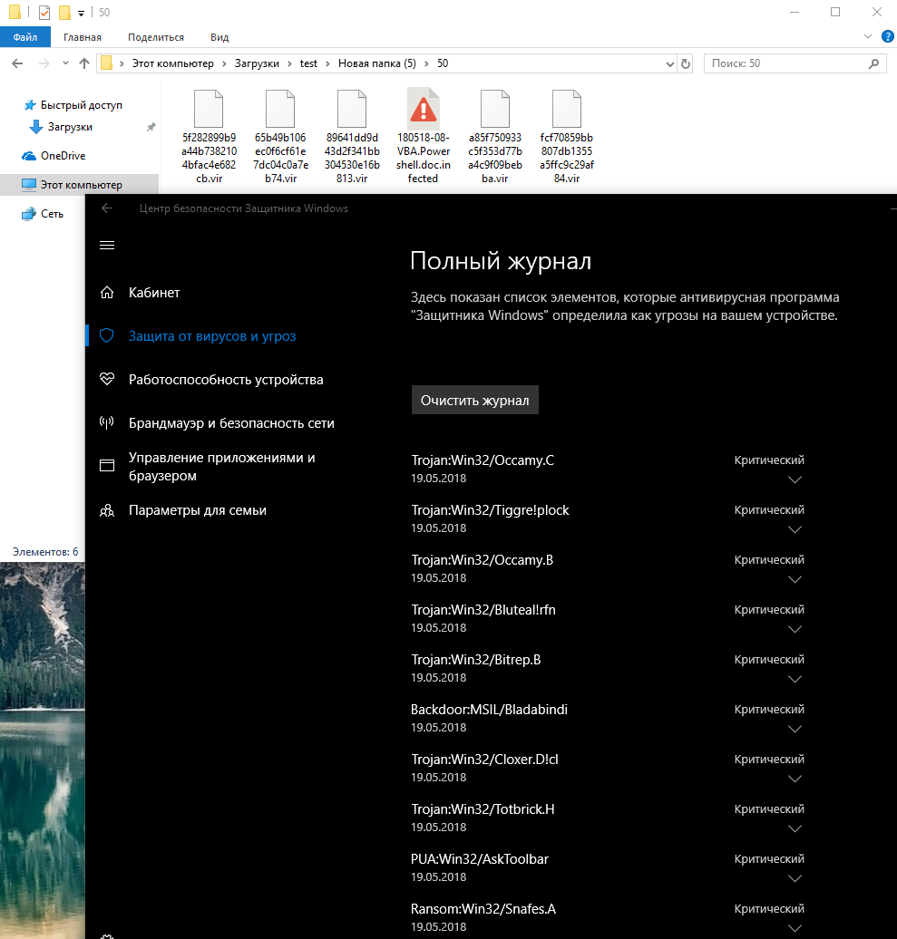Screen dimensions: 897x939
Task: Click the Ransom:Win32/Snafes.A threat name
Action: coord(483,909)
